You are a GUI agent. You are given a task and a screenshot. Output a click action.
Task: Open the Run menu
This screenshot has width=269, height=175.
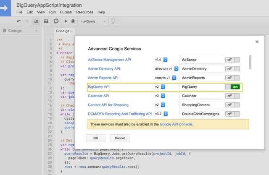(x=52, y=12)
